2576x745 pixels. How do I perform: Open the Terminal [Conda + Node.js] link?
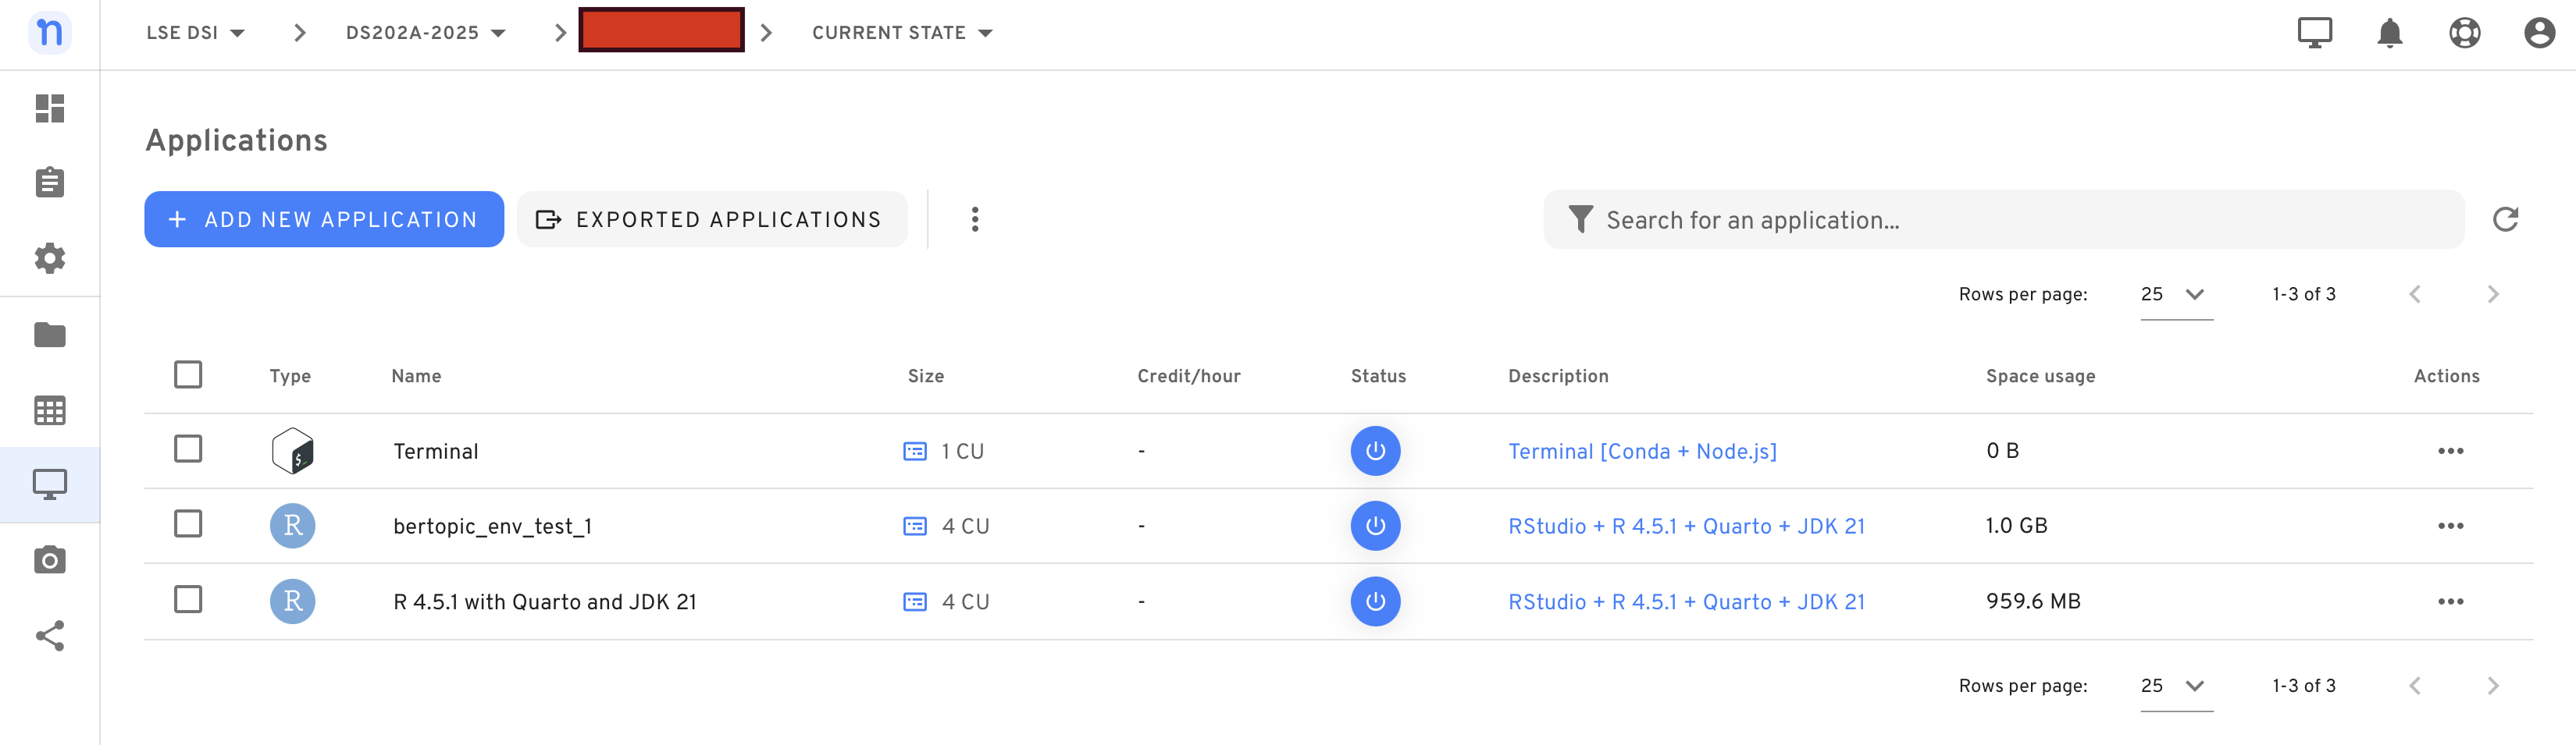(x=1642, y=452)
